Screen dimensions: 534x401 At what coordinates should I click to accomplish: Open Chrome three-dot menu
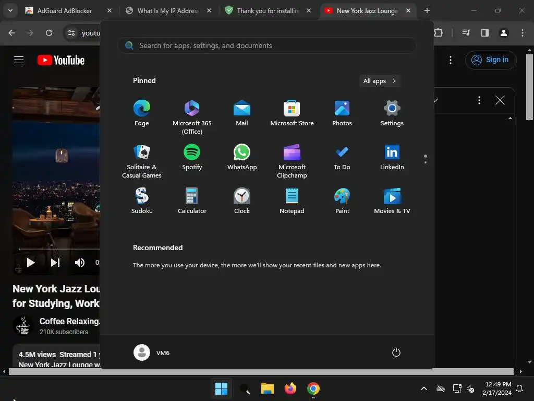point(523,33)
